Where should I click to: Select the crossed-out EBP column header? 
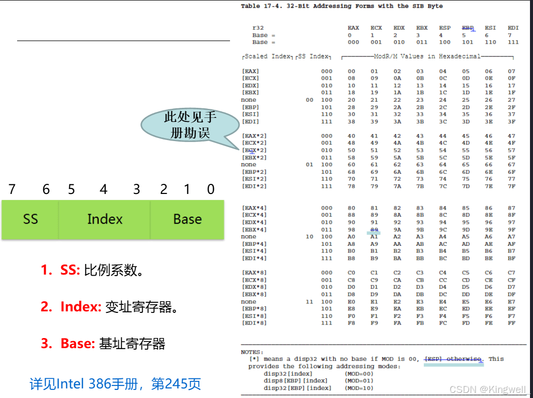pyautogui.click(x=468, y=28)
